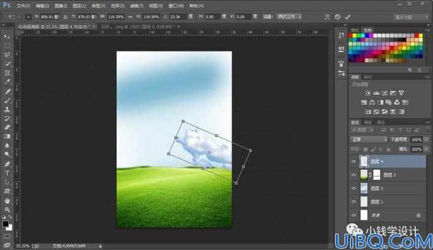Select the Magic Wand tool
The width and height of the screenshot is (433, 250).
(7, 64)
